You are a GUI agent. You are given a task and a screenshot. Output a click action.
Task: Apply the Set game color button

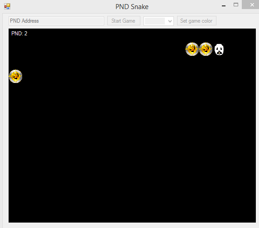point(197,21)
